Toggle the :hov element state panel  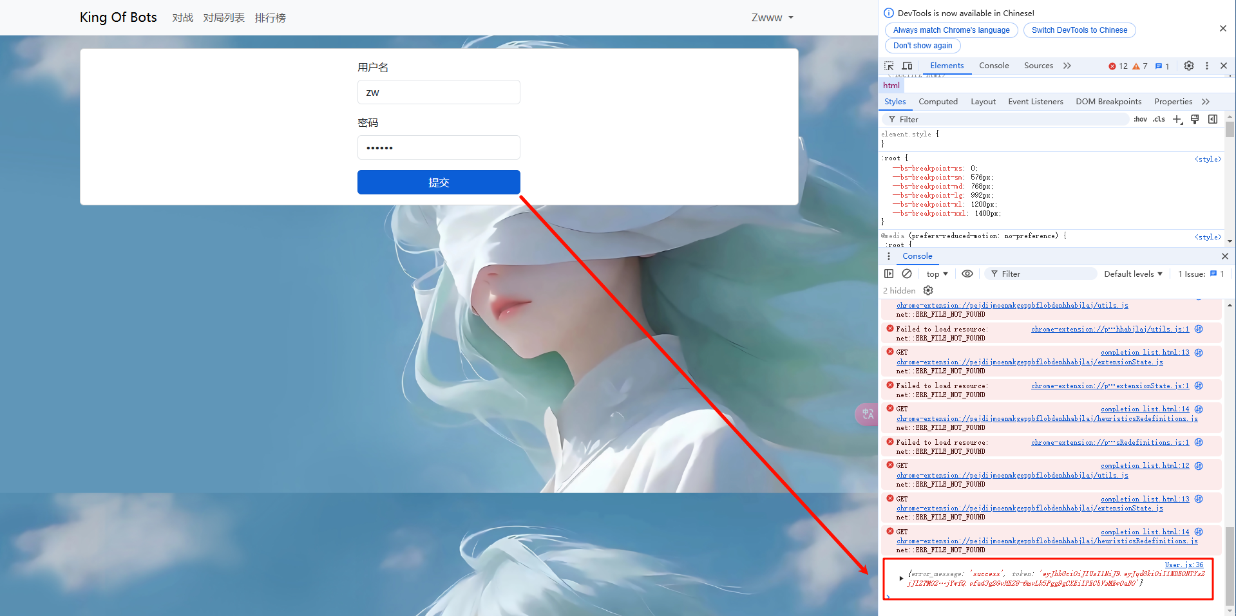click(x=1140, y=119)
